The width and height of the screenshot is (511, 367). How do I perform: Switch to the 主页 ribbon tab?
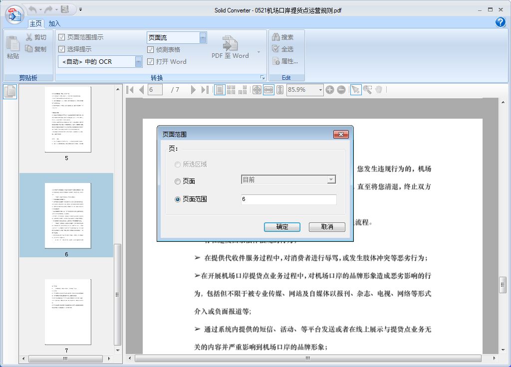(x=36, y=23)
